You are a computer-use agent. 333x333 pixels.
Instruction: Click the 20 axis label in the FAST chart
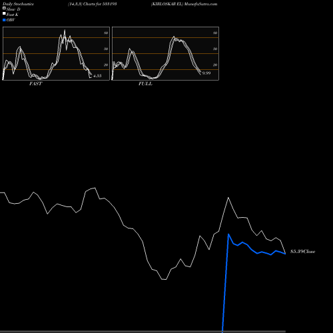click(x=106, y=65)
